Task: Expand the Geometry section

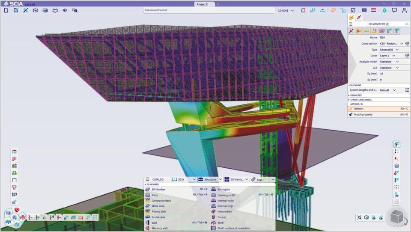Action: click(356, 95)
